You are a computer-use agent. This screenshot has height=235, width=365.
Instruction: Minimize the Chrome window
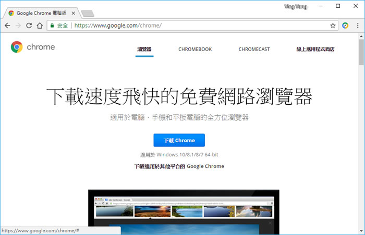(321, 6)
